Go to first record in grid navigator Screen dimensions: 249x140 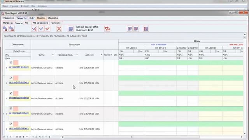point(4,137)
